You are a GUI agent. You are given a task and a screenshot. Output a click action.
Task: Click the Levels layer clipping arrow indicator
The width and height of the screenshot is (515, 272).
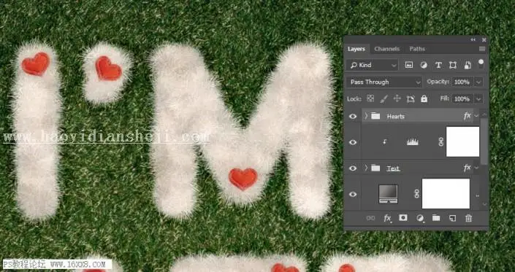384,142
